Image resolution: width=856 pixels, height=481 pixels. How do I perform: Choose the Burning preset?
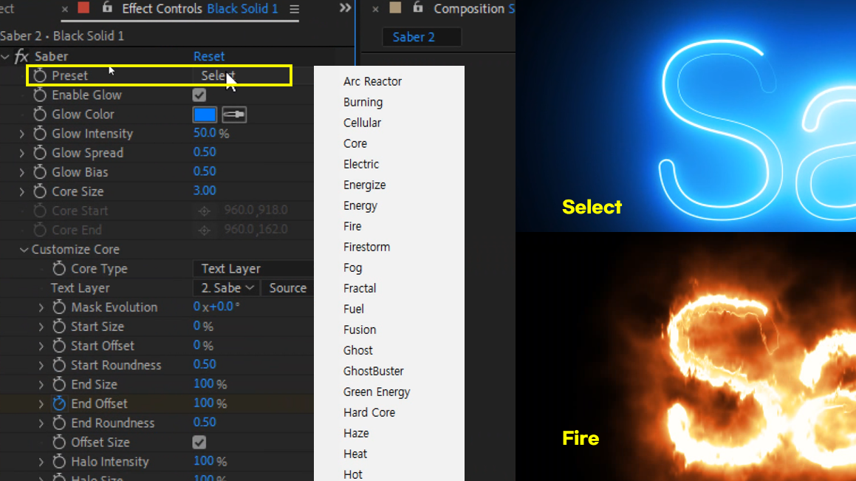point(363,102)
